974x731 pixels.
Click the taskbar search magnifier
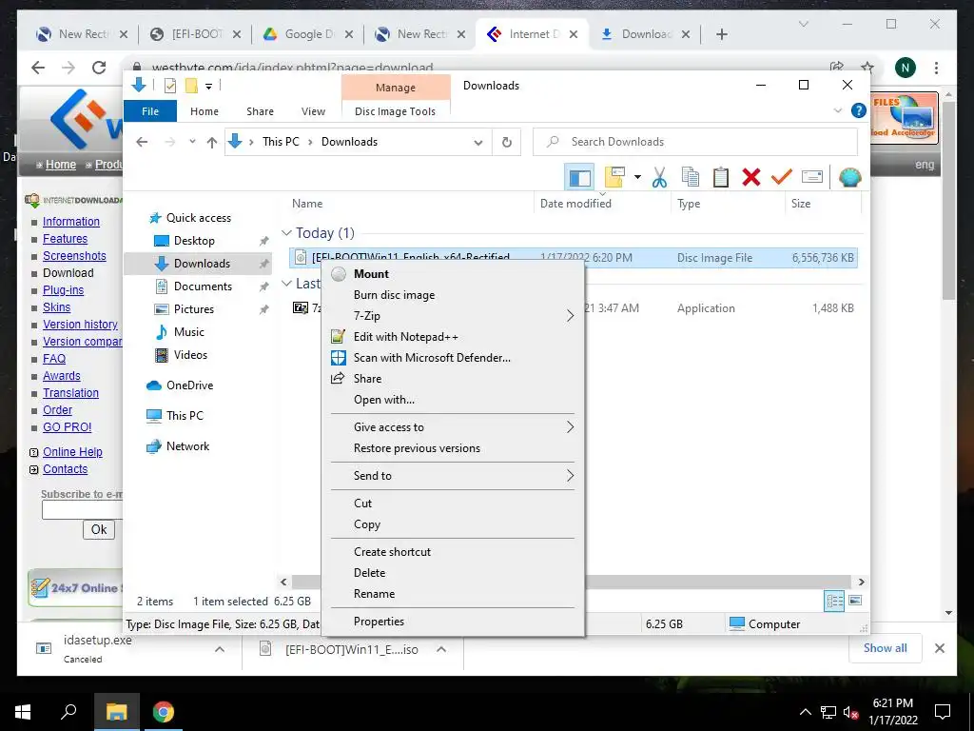pos(68,711)
